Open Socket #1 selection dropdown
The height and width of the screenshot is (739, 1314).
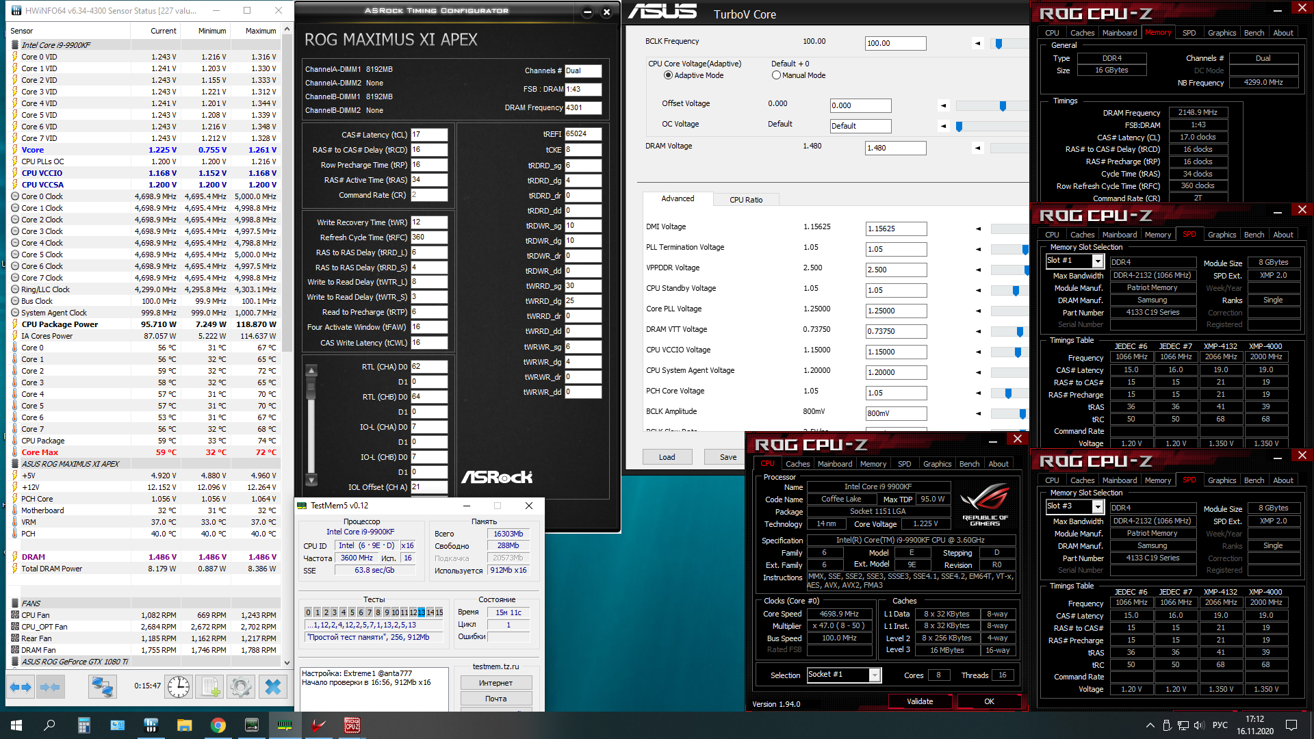tap(875, 675)
